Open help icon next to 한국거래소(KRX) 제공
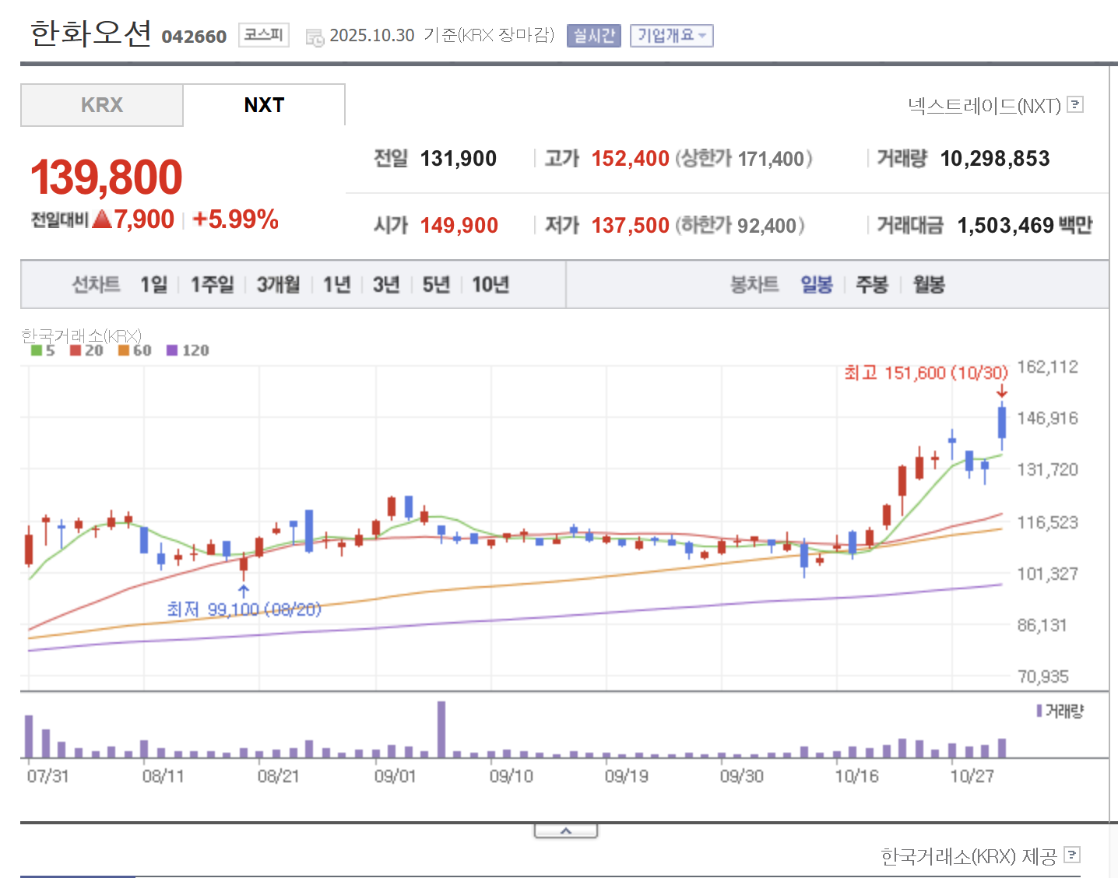The width and height of the screenshot is (1118, 878). [x=1072, y=855]
